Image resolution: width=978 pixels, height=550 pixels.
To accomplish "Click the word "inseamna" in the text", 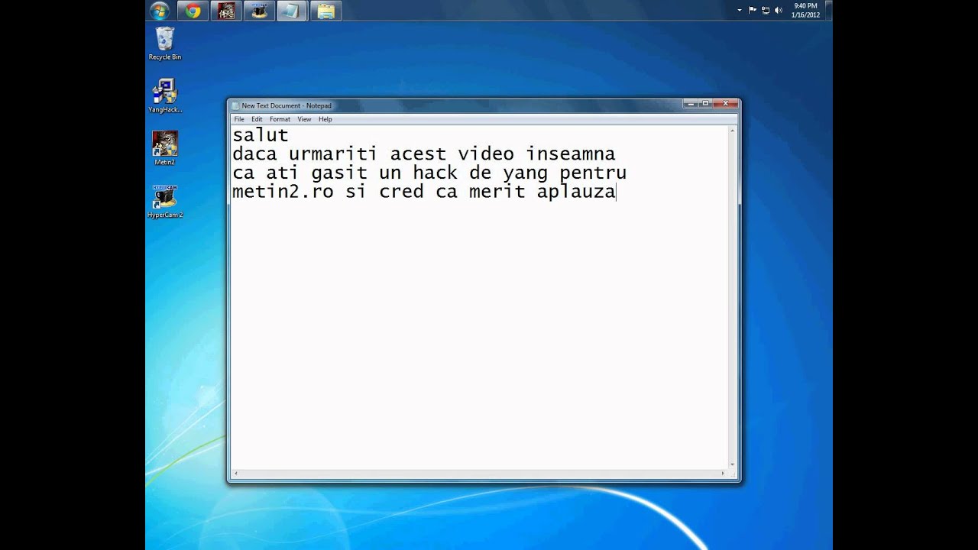I will point(570,154).
